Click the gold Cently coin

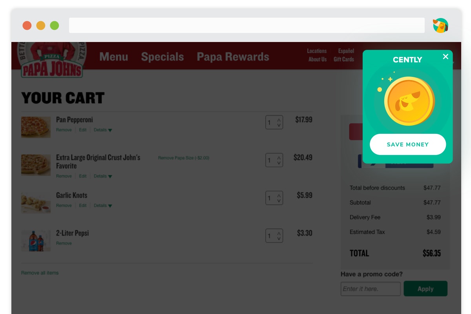coord(409,101)
